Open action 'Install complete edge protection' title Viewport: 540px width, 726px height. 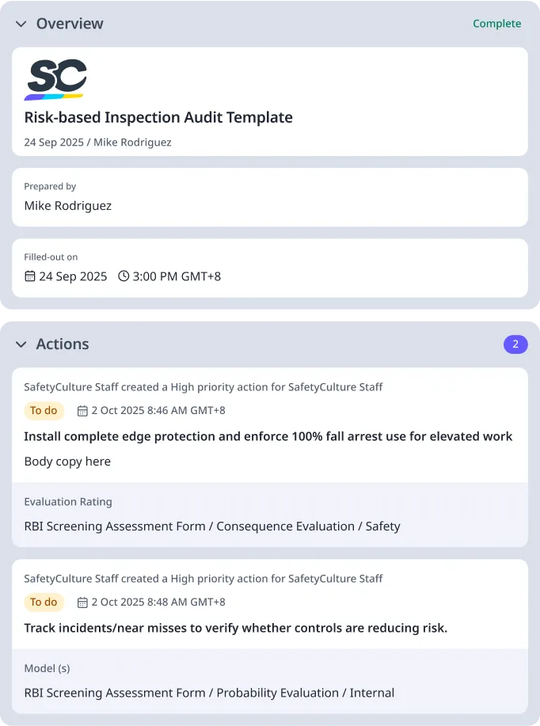(x=268, y=436)
